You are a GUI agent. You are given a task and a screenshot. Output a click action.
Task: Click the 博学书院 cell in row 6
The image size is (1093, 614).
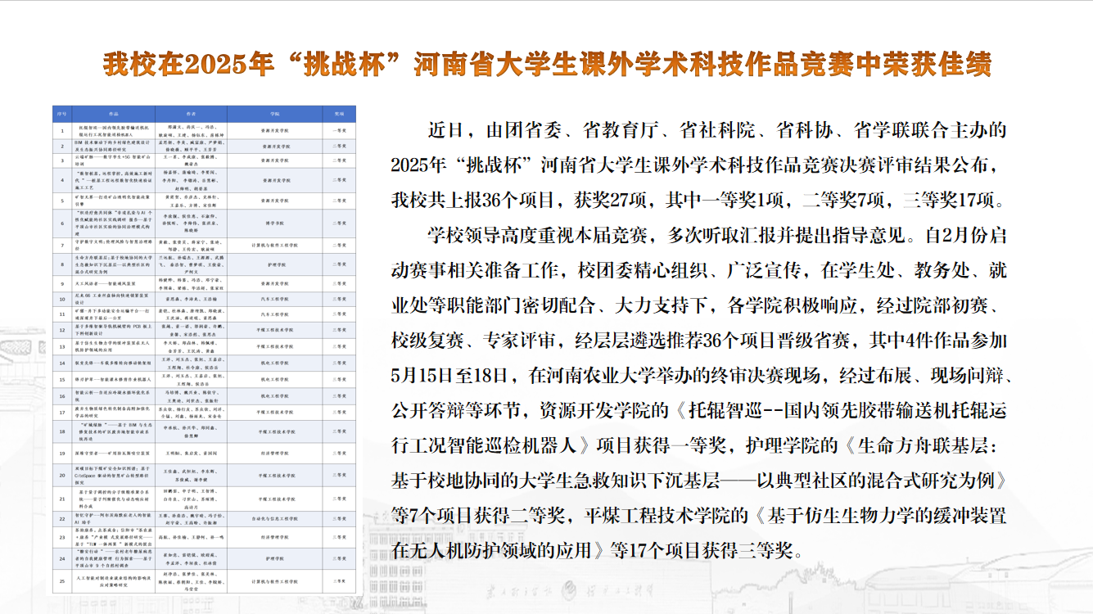pos(275,222)
